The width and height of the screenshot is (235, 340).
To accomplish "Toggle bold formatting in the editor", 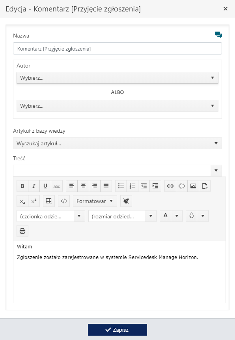I will (22, 186).
